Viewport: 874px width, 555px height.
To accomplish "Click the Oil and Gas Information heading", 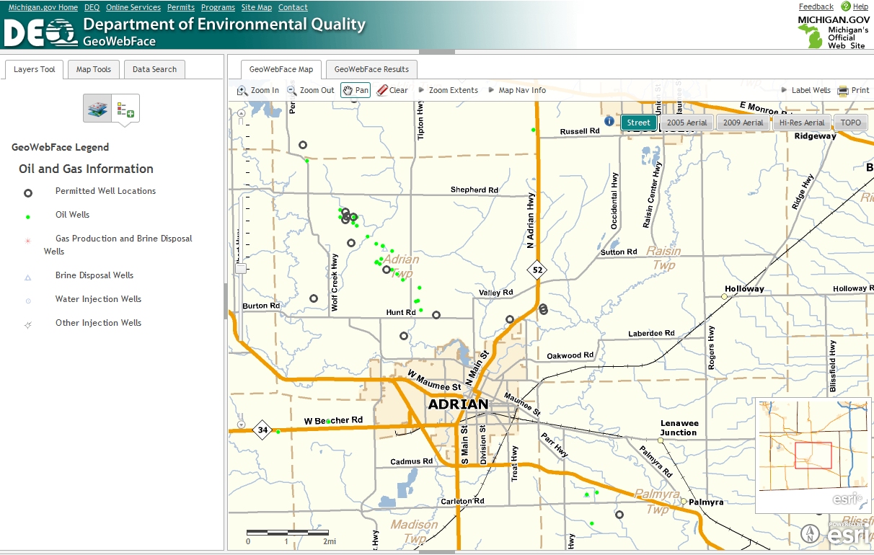I will [x=86, y=169].
